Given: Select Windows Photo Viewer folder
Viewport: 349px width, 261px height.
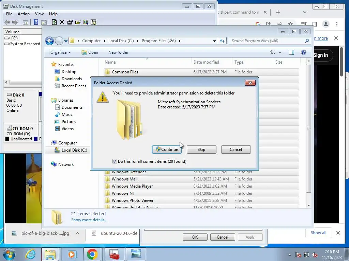Looking at the screenshot, I should point(201,201).
